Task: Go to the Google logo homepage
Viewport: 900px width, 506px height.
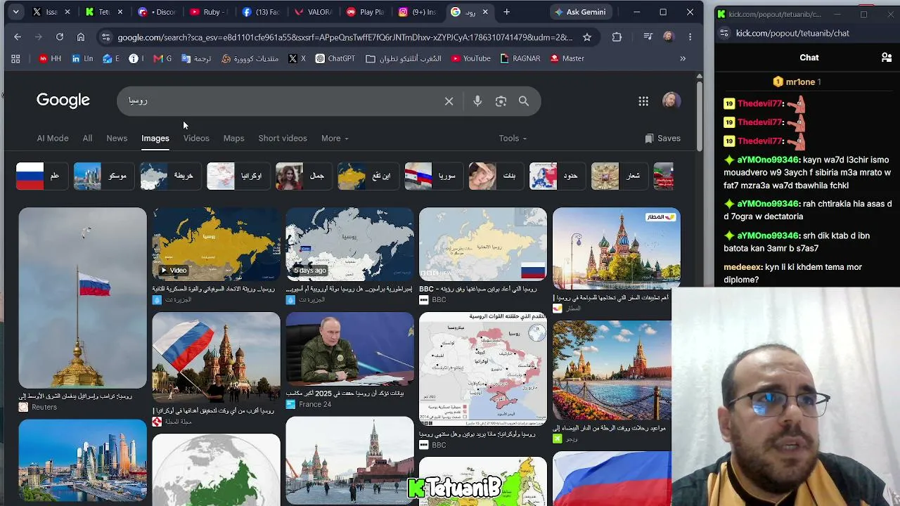Action: (x=63, y=100)
